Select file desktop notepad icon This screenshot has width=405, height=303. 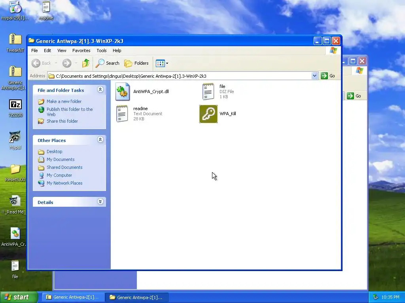(15, 269)
